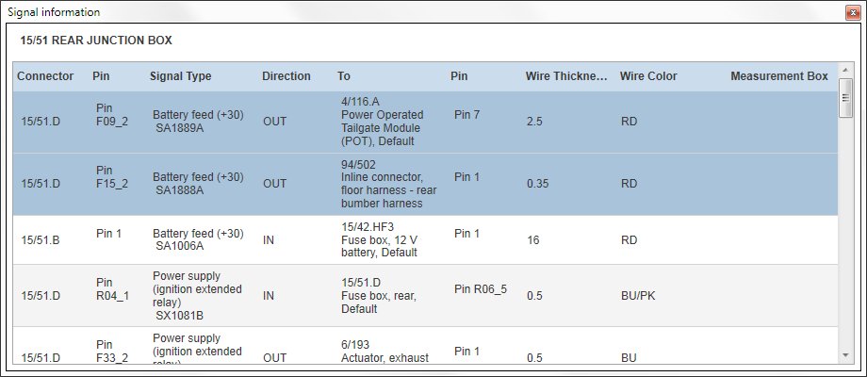
Task: Select the Pin R04_1 row
Action: click(426, 296)
